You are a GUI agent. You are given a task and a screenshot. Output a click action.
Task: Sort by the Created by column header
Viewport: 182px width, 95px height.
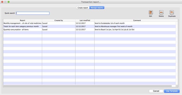pyautogui.click(x=58, y=20)
